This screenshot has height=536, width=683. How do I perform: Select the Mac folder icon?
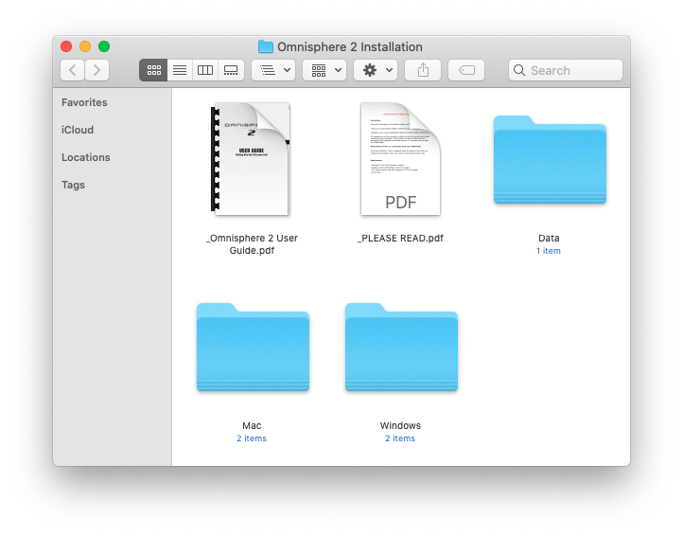pos(253,348)
